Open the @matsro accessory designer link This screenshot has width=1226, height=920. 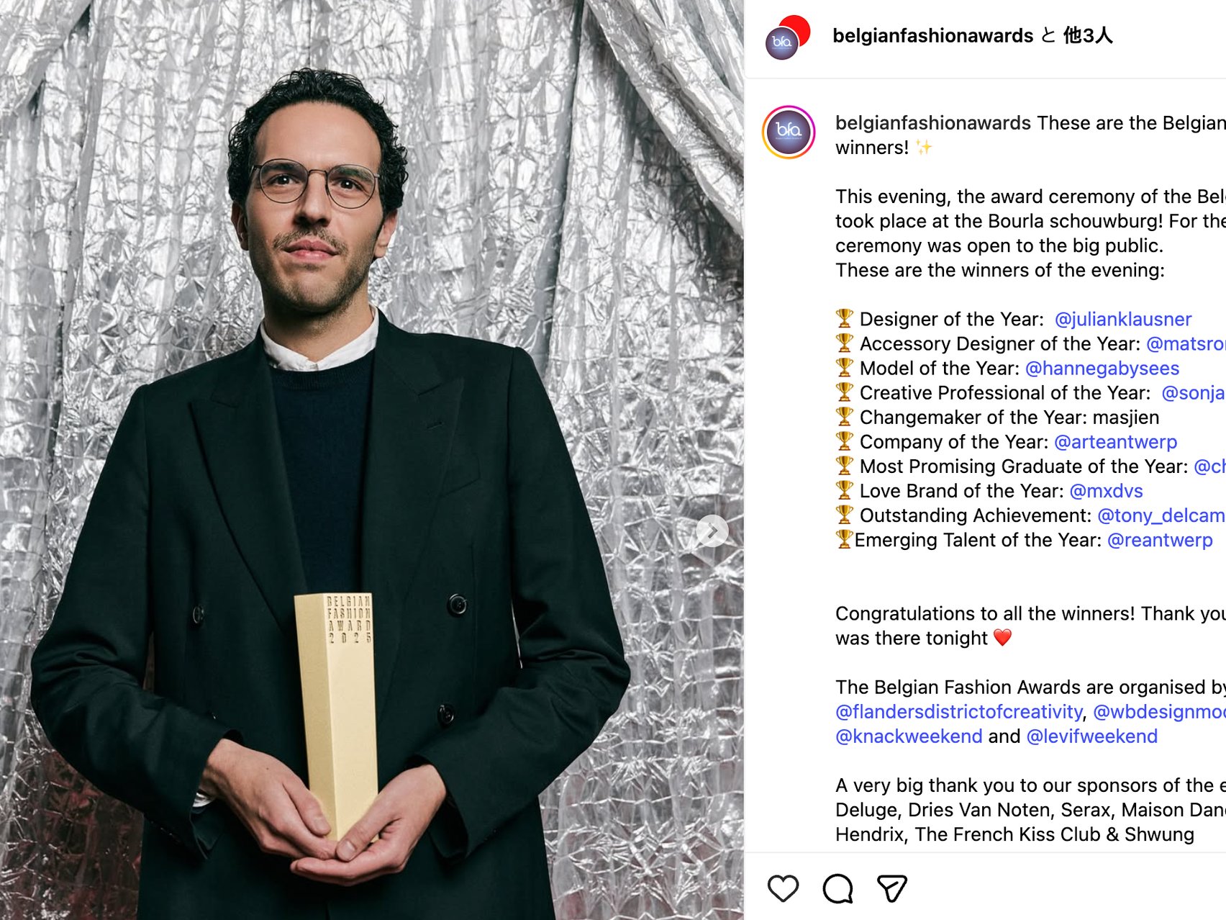pyautogui.click(x=1186, y=343)
